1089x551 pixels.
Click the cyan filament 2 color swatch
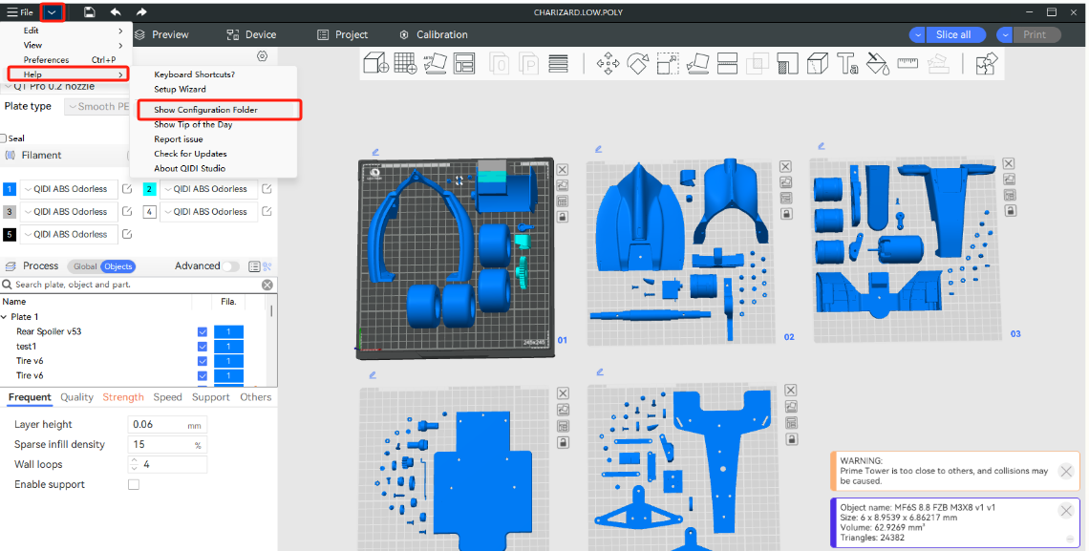(x=150, y=189)
